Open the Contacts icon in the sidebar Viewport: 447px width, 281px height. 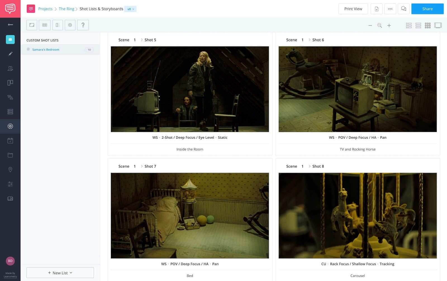[x=10, y=69]
